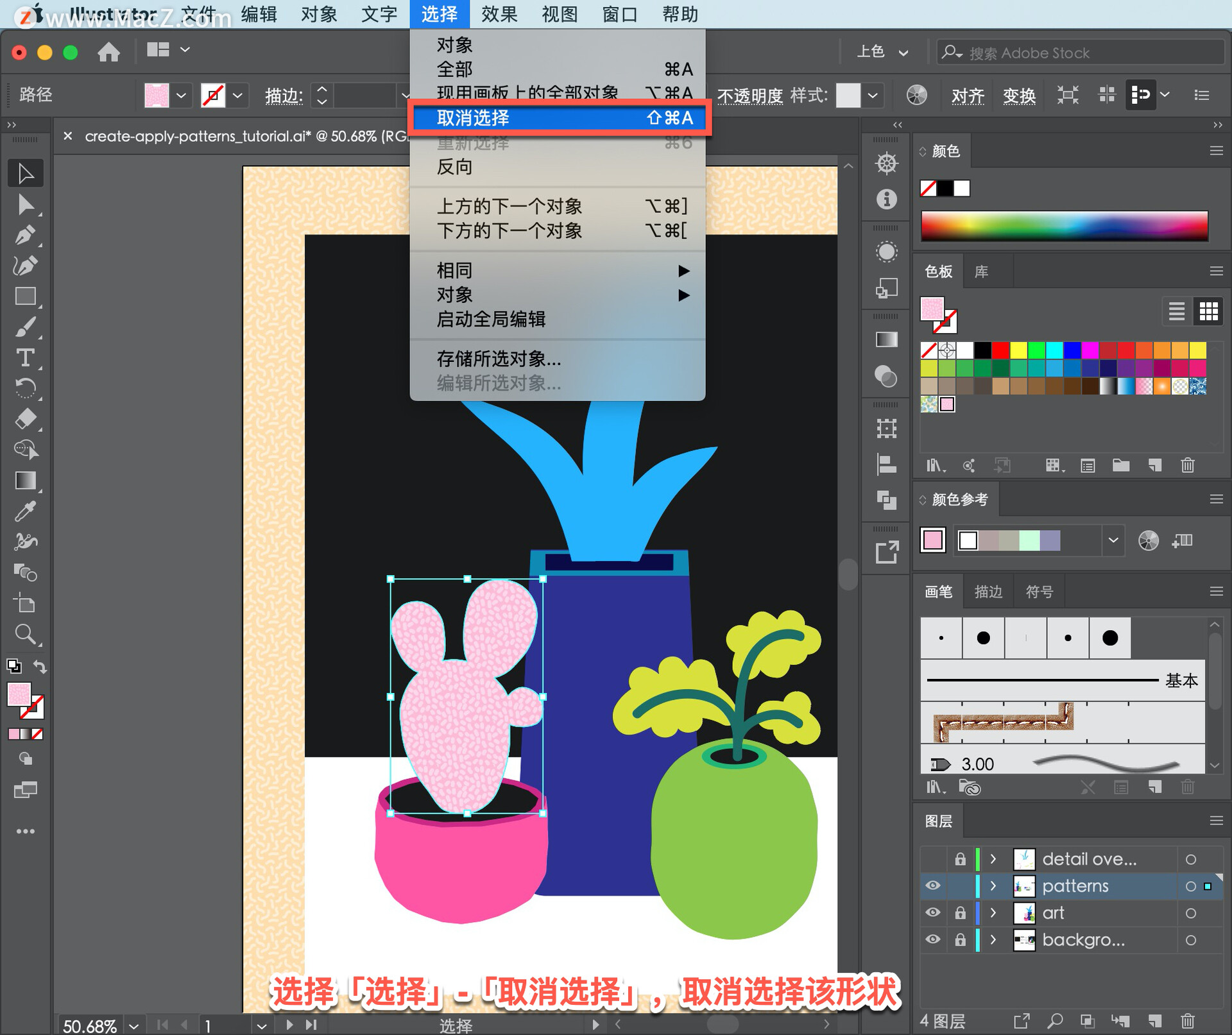Open the fill color dropdown arrow
The image size is (1232, 1035).
click(x=182, y=96)
